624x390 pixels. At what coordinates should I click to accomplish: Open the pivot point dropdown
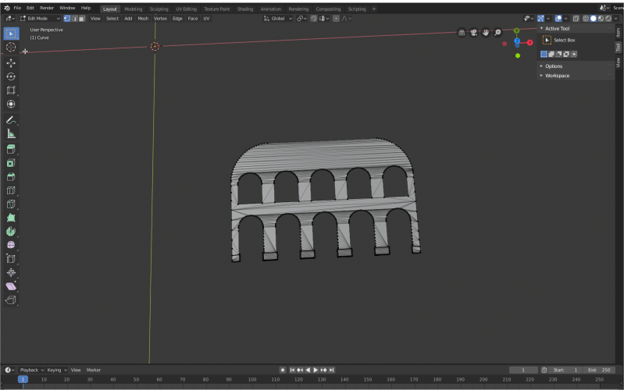(x=301, y=18)
